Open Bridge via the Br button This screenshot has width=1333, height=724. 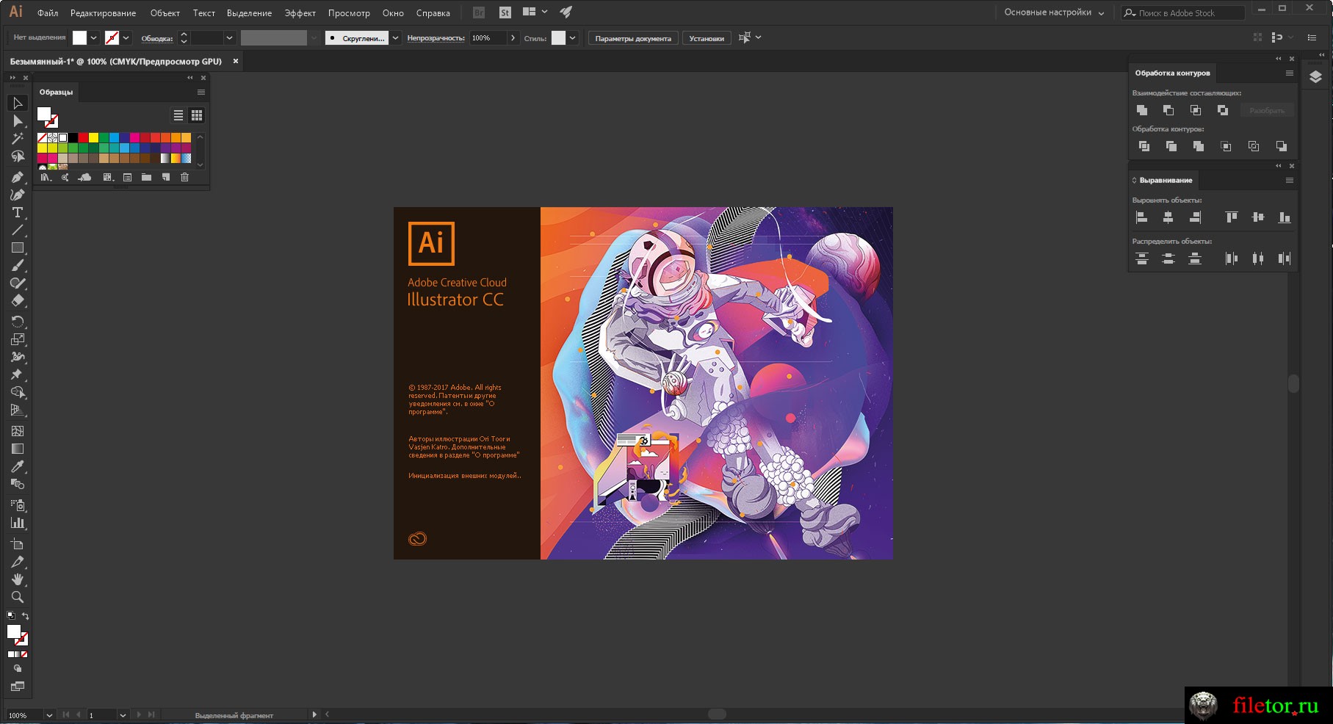coord(479,12)
